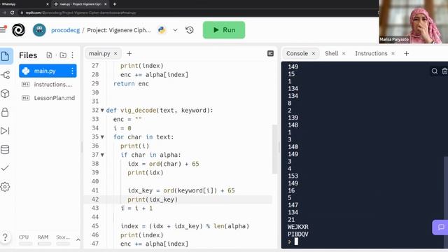The height and width of the screenshot is (252, 448).
Task: Switch to the Instructions tab
Action: coord(371,53)
